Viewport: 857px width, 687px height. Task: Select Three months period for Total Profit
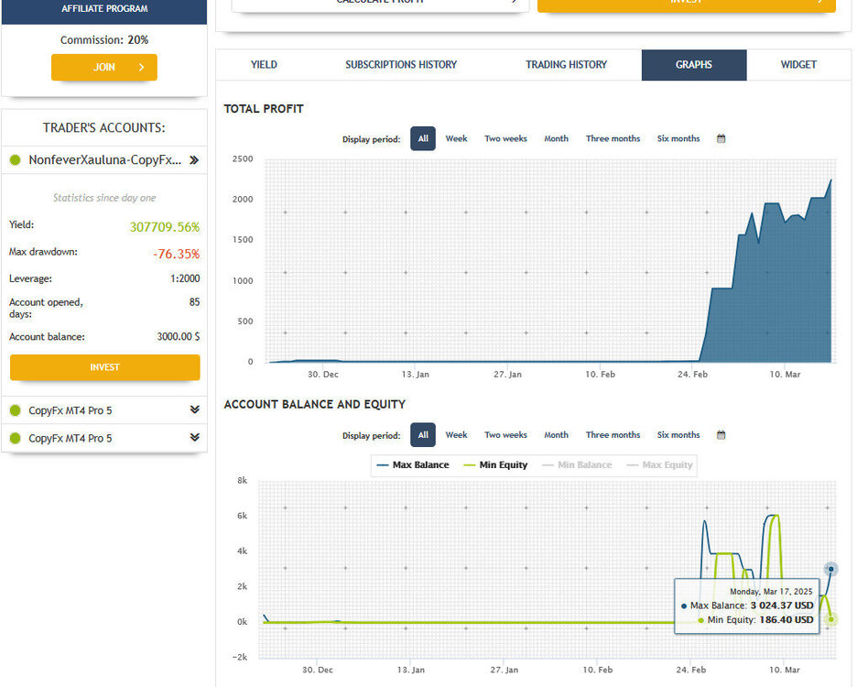coord(613,139)
